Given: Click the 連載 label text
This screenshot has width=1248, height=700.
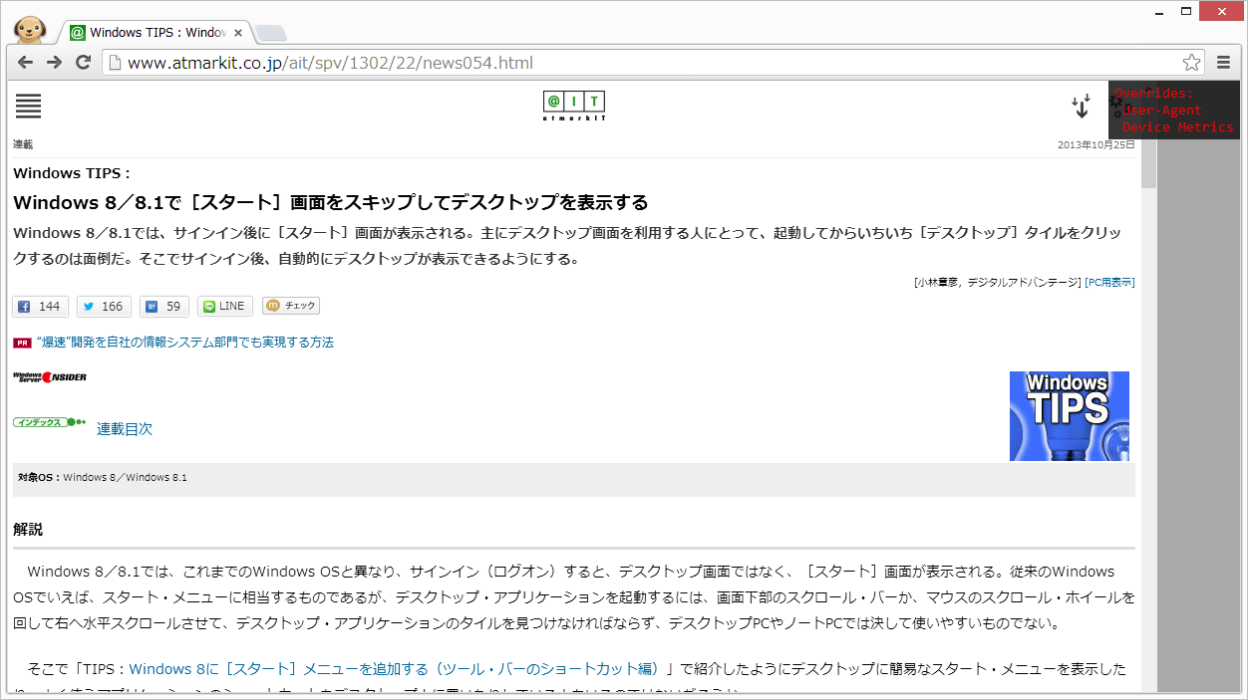Looking at the screenshot, I should 23,144.
